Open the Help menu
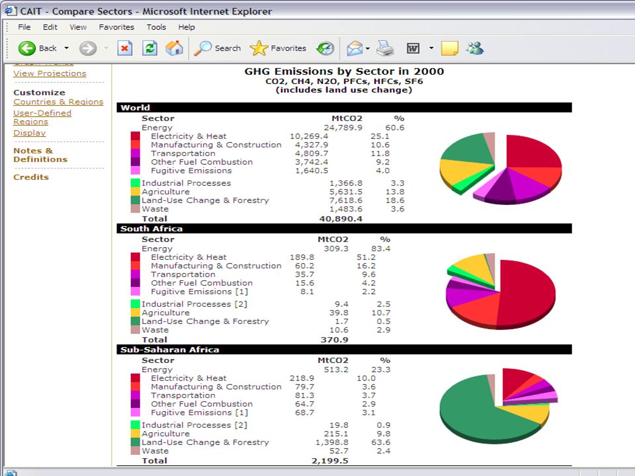 187,27
